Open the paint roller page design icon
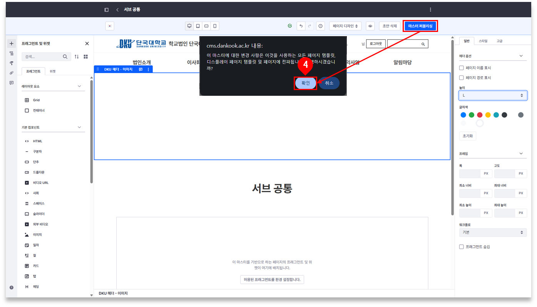 12,63
